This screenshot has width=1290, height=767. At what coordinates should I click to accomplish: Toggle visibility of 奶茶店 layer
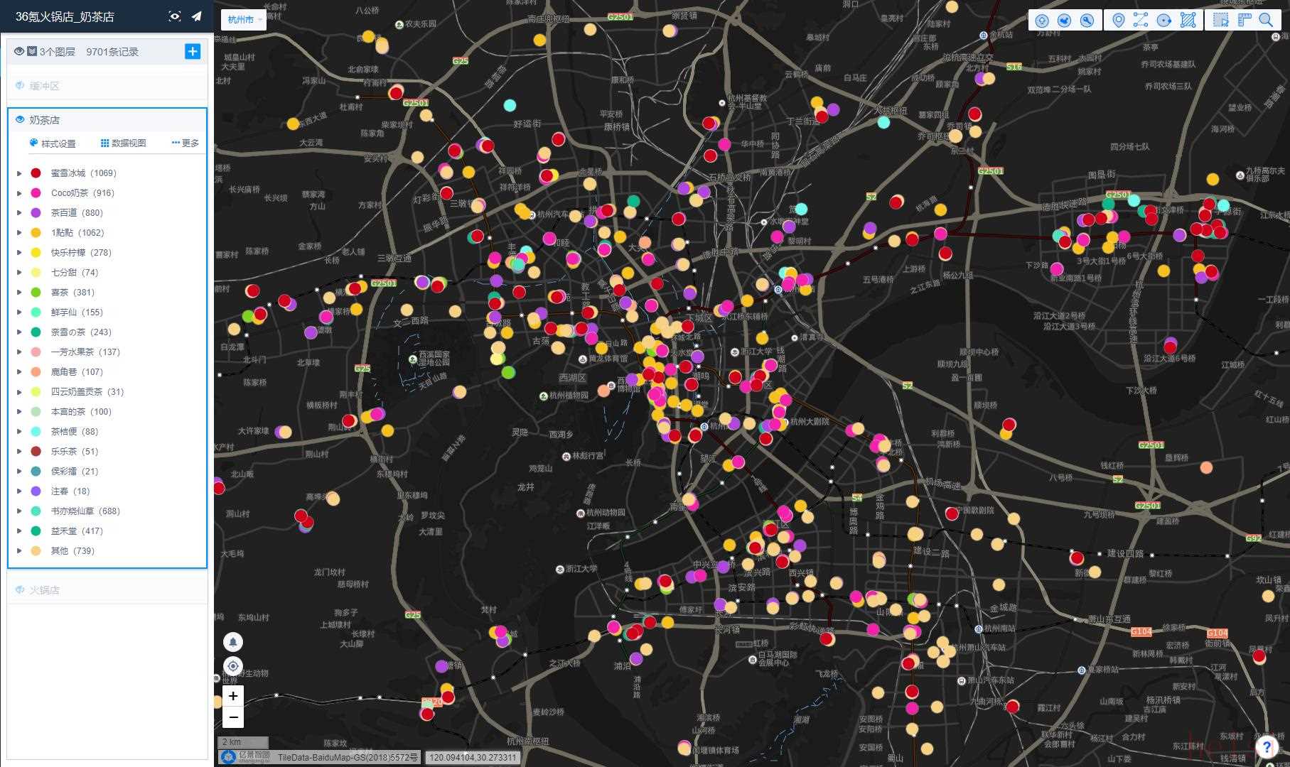pyautogui.click(x=20, y=120)
